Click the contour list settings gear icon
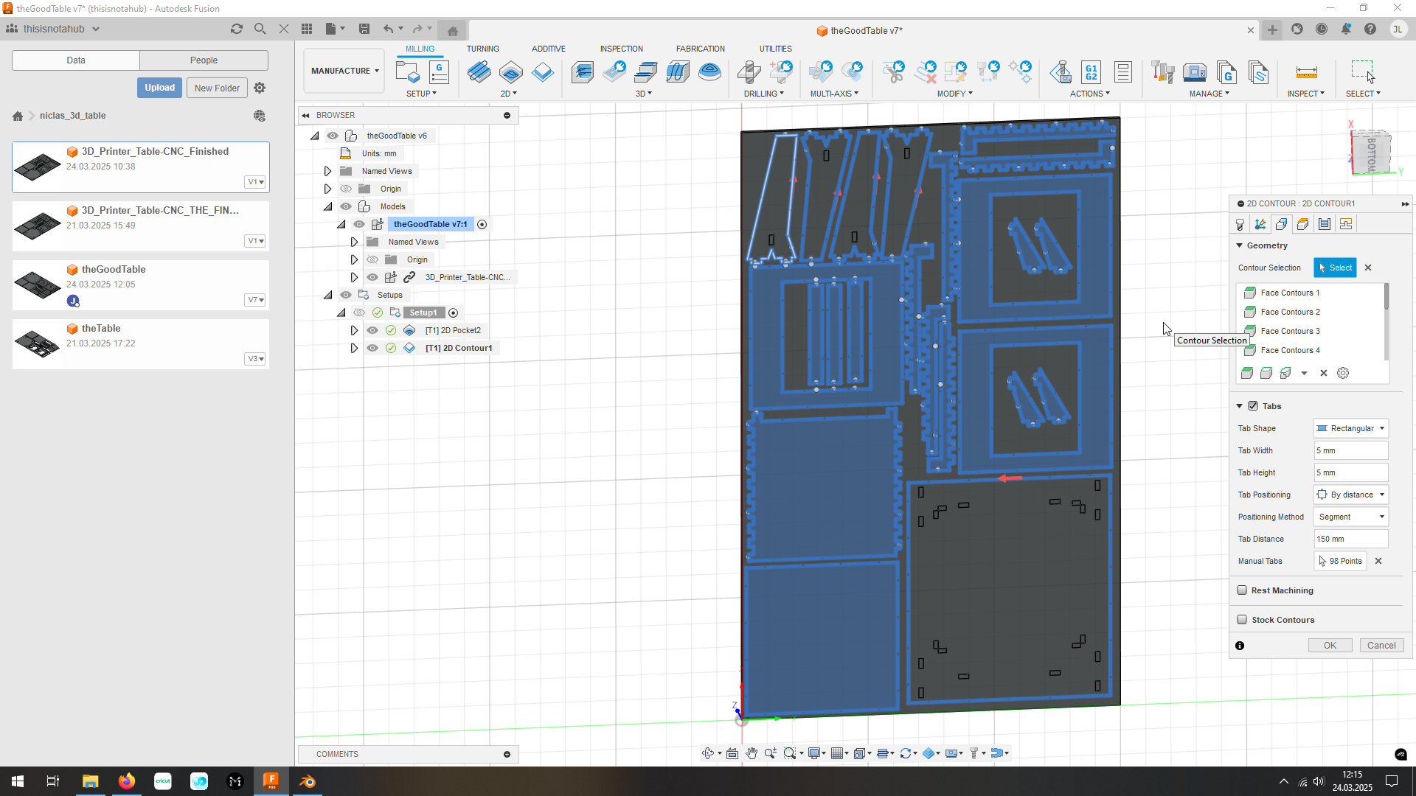Viewport: 1416px width, 796px height. (x=1343, y=373)
